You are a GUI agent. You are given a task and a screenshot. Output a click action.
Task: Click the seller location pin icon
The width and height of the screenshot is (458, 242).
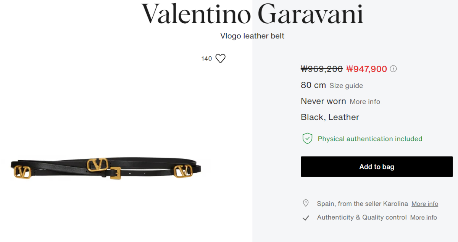point(306,203)
